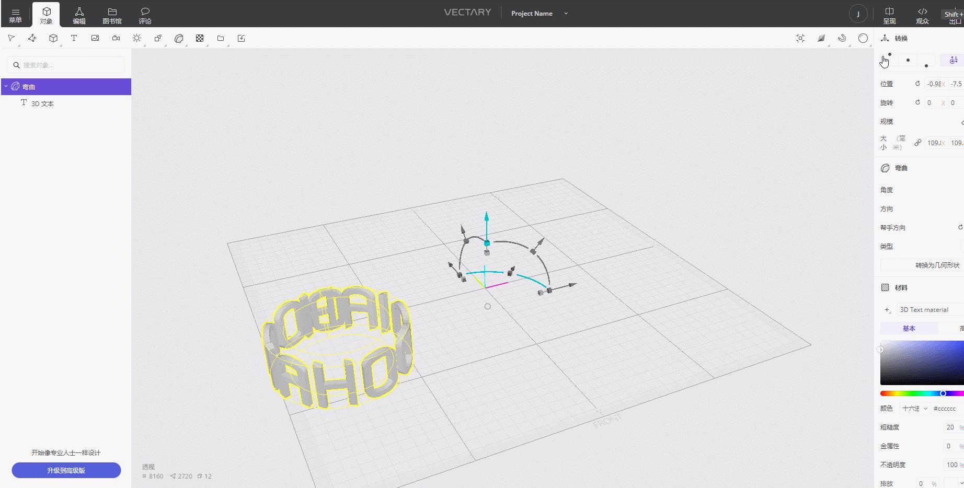Click the 金属性 value field

[x=953, y=446]
